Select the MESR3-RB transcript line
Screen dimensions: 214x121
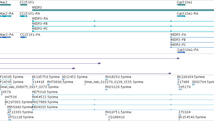click(123, 26)
